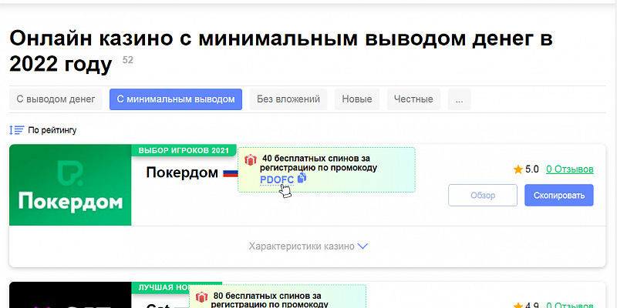Click the 5.0 rating value
Screen dimensions: 617x308
pos(532,169)
